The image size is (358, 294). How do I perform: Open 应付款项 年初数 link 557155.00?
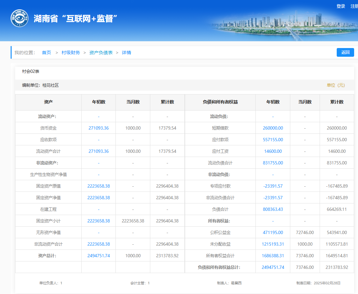[x=273, y=140]
